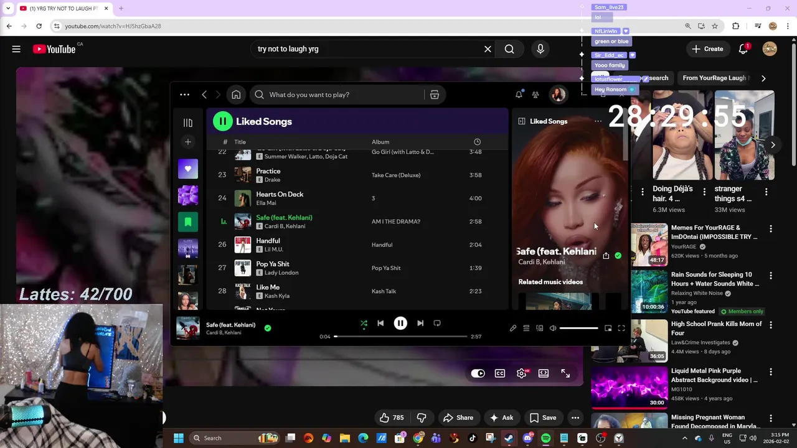Go to previous track in Spotify

point(380,323)
